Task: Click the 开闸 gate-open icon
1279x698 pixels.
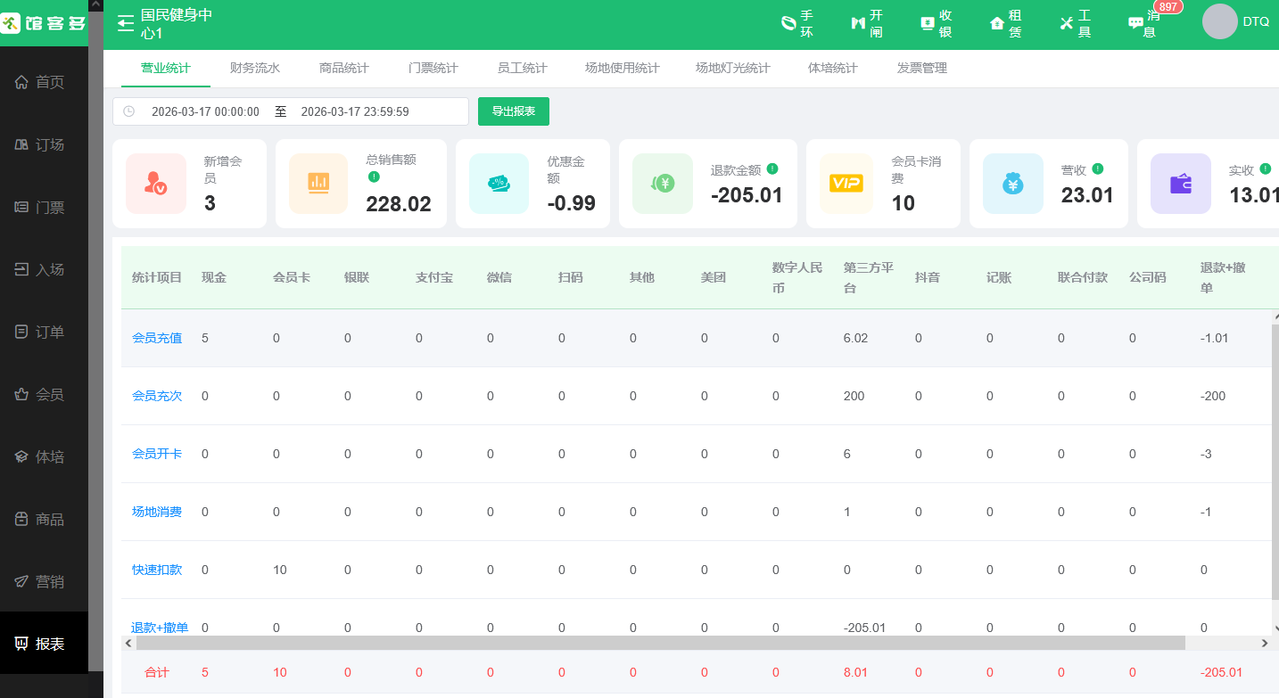Action: click(866, 23)
